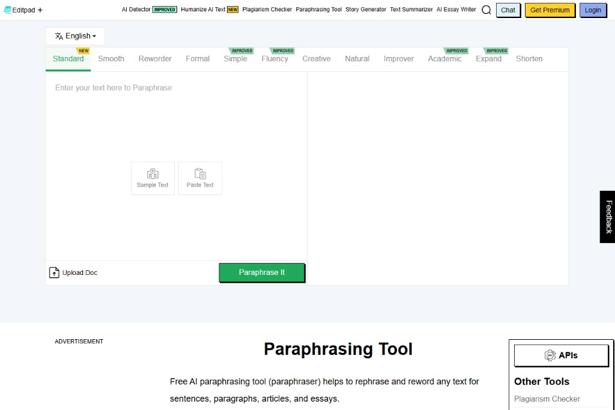Open the Text Summarizer tool
Image resolution: width=615 pixels, height=410 pixels.
coord(411,10)
